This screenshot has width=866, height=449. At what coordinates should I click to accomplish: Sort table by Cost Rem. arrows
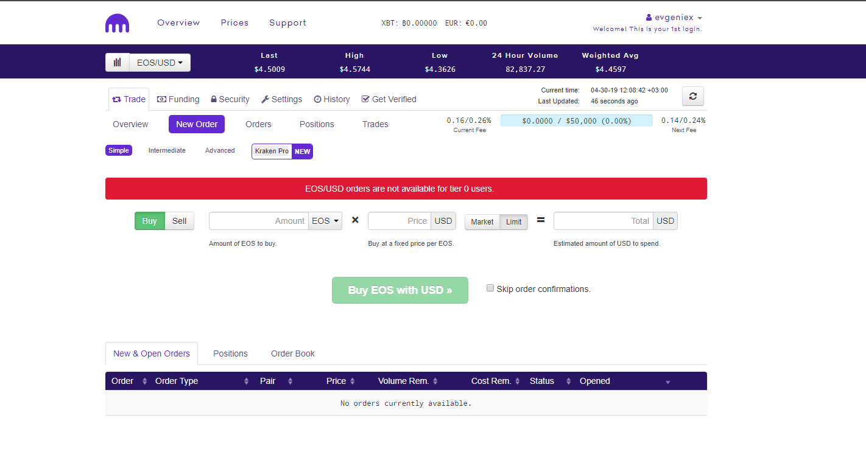[517, 381]
